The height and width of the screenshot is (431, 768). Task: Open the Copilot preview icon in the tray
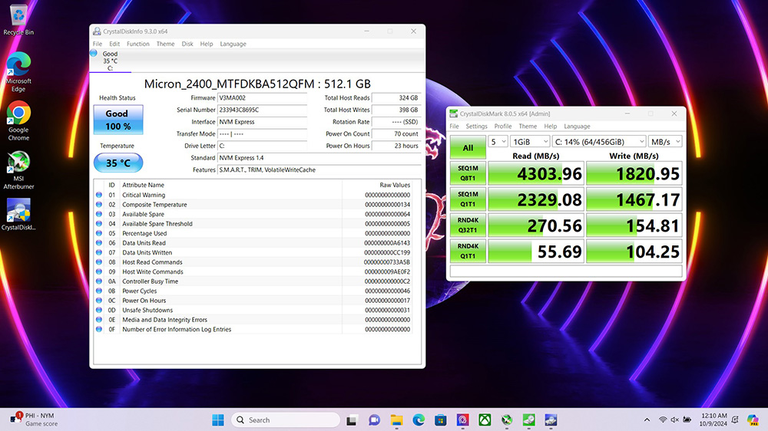(x=753, y=419)
